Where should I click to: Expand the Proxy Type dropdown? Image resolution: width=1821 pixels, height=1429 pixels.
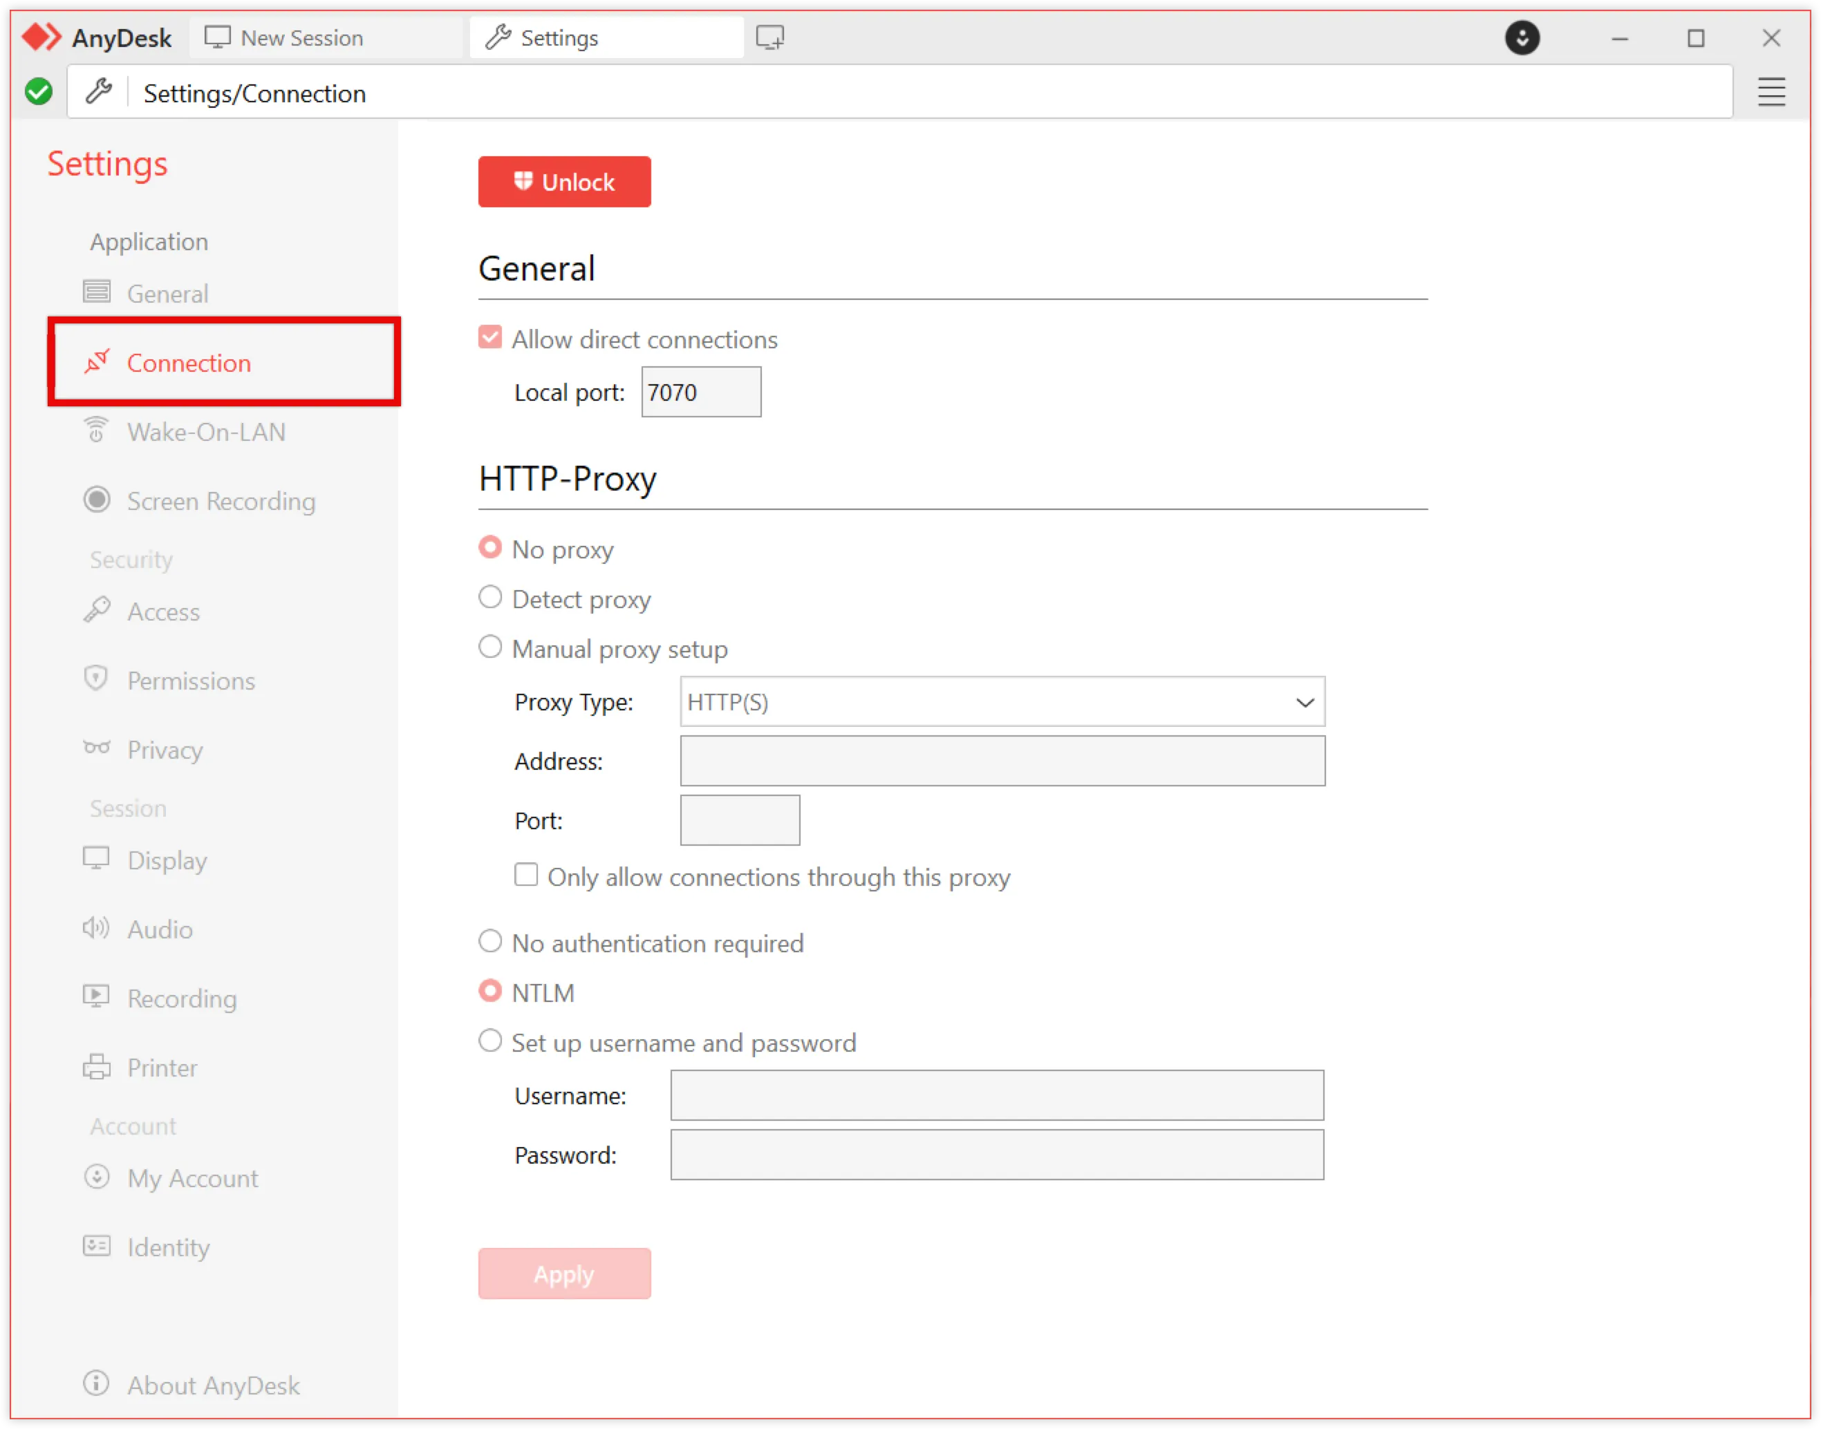[x=1002, y=702]
